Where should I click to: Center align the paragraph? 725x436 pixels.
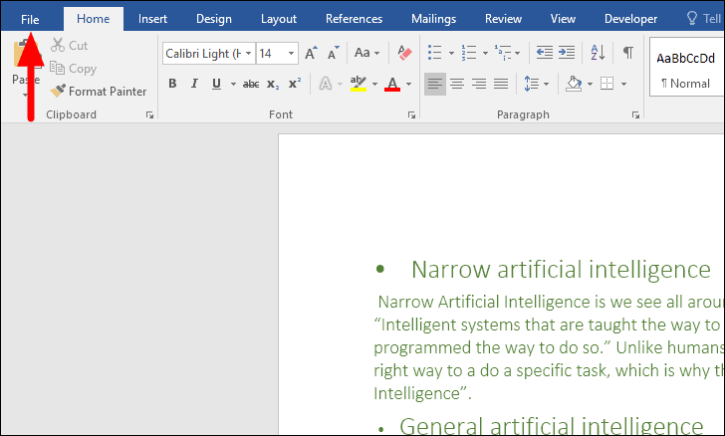pos(457,84)
